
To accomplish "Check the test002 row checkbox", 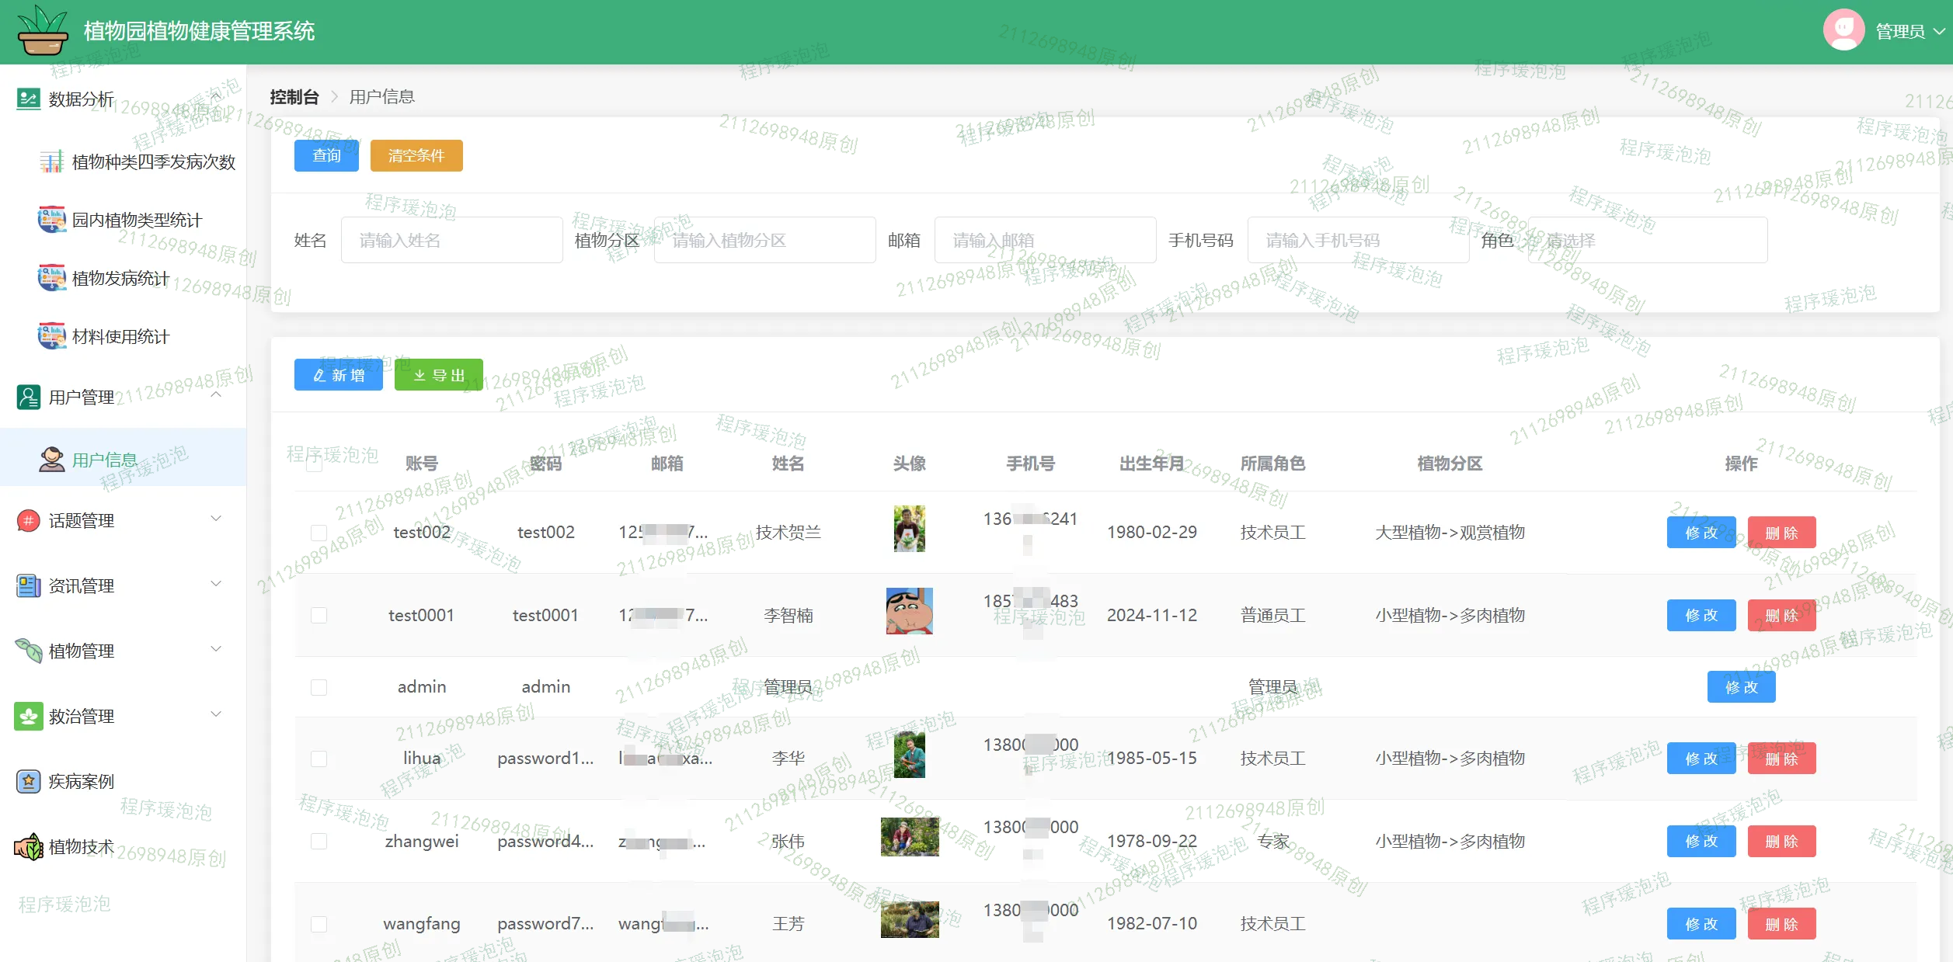I will coord(319,533).
